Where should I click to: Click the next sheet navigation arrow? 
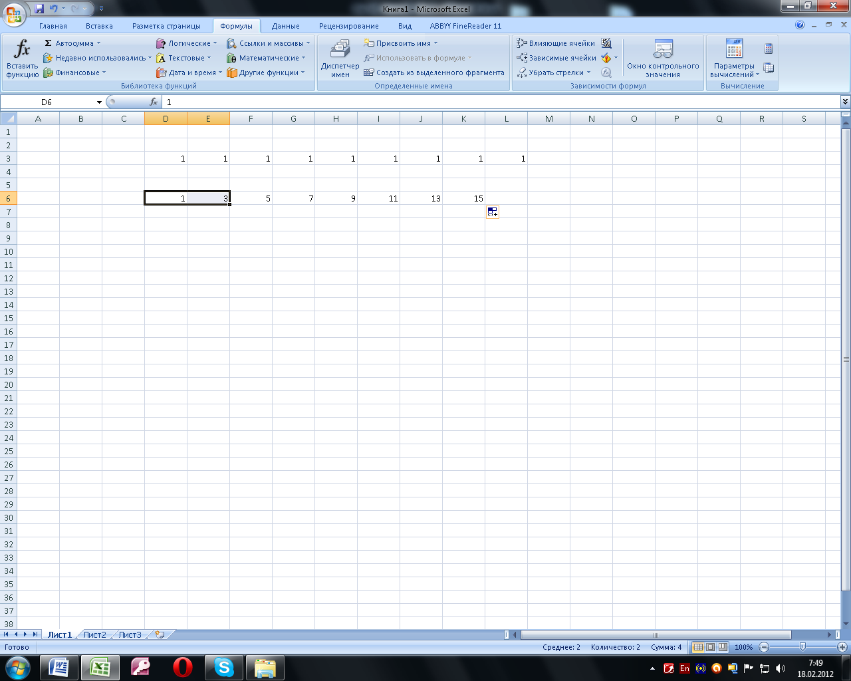coord(26,634)
